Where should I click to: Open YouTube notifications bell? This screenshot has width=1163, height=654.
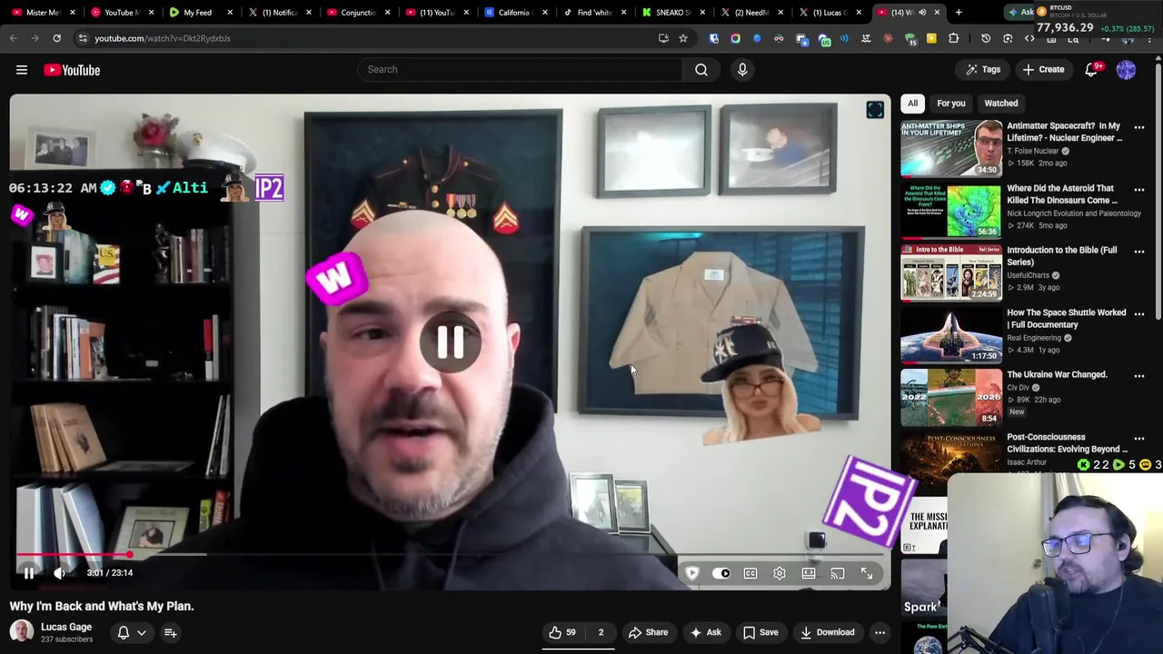[x=1091, y=70]
